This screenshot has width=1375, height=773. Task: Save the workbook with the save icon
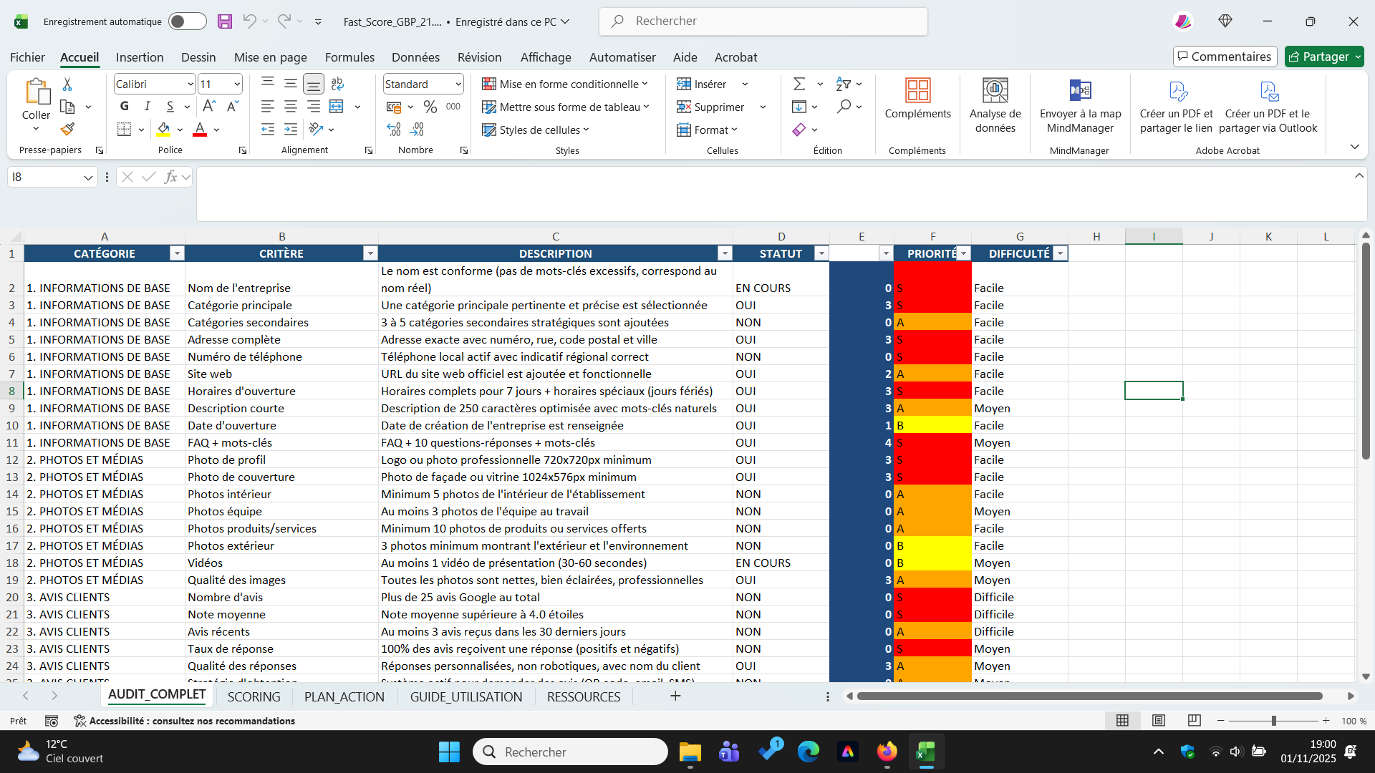(x=225, y=21)
